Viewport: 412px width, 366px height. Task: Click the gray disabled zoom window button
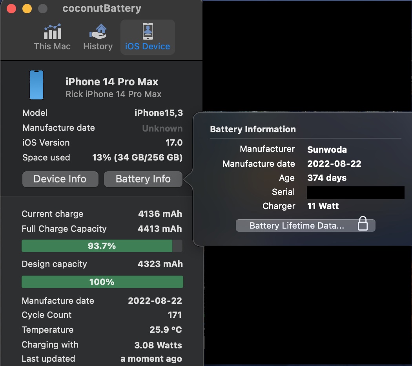(x=43, y=8)
